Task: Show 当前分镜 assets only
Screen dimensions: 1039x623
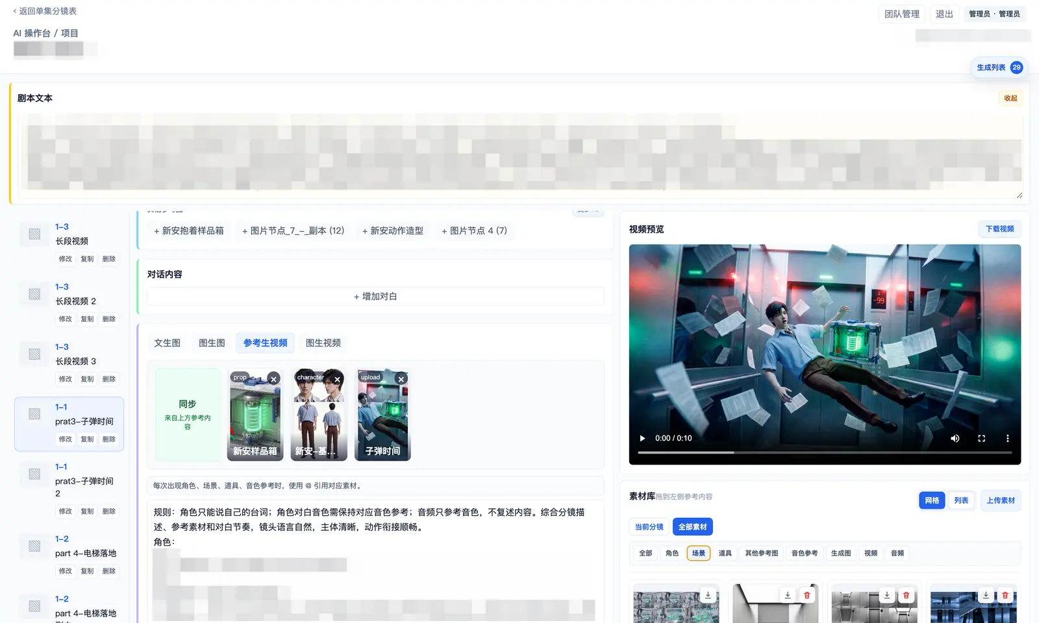Action: click(x=649, y=527)
